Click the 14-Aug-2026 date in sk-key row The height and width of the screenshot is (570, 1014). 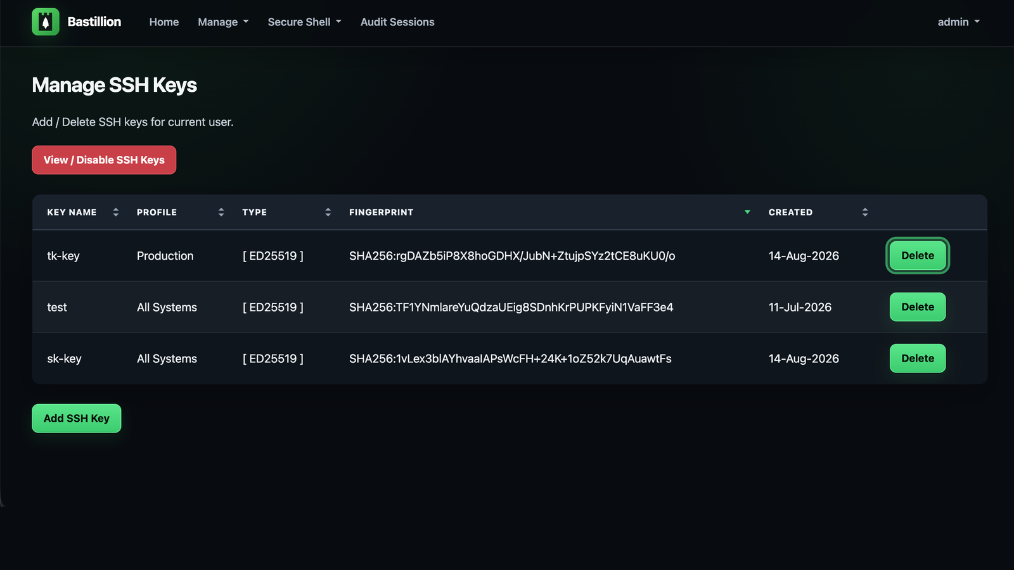pos(804,358)
